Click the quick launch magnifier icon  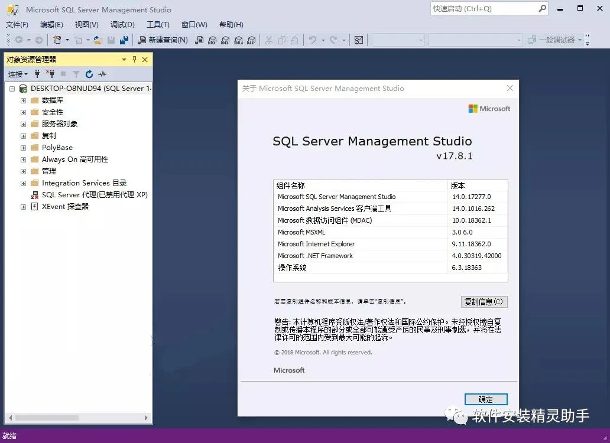542,8
